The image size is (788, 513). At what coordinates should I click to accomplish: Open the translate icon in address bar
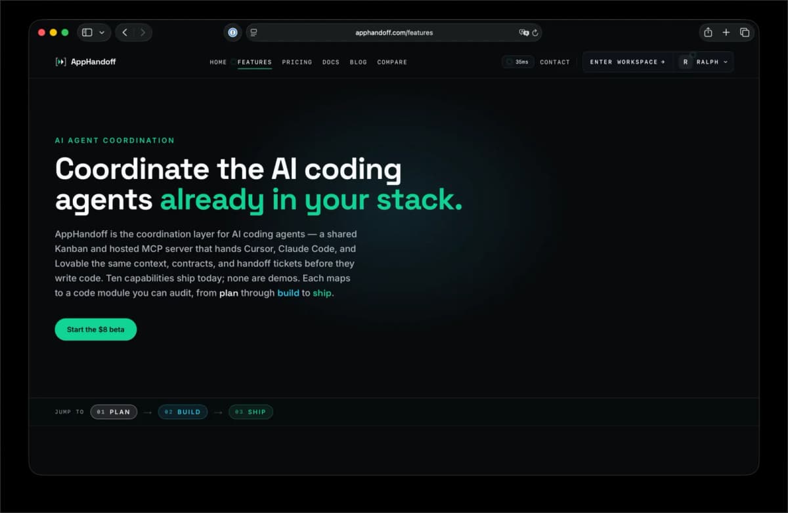pyautogui.click(x=523, y=32)
